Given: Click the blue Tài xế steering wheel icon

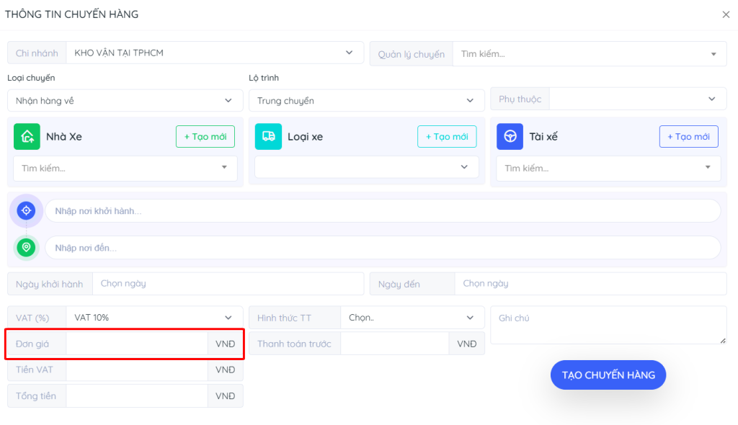Looking at the screenshot, I should pos(510,137).
